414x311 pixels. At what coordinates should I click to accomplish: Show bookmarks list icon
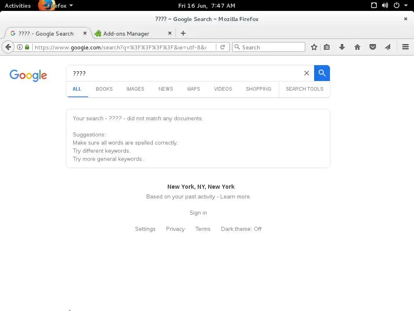327,47
